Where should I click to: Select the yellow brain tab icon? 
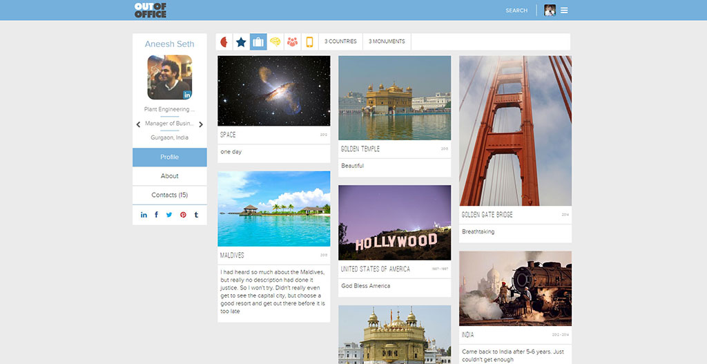point(275,42)
